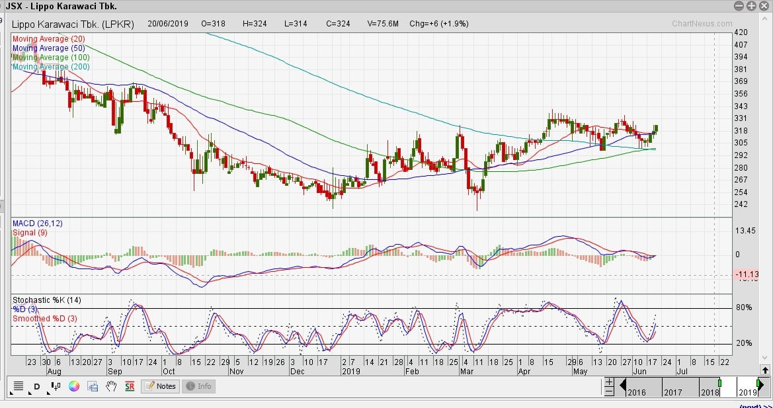Image resolution: width=773 pixels, height=408 pixels.
Task: Follow the (next) >> link
Action: click(x=756, y=405)
